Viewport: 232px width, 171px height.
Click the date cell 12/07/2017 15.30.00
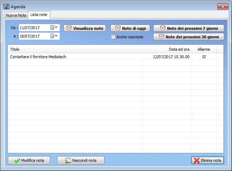tap(171, 57)
